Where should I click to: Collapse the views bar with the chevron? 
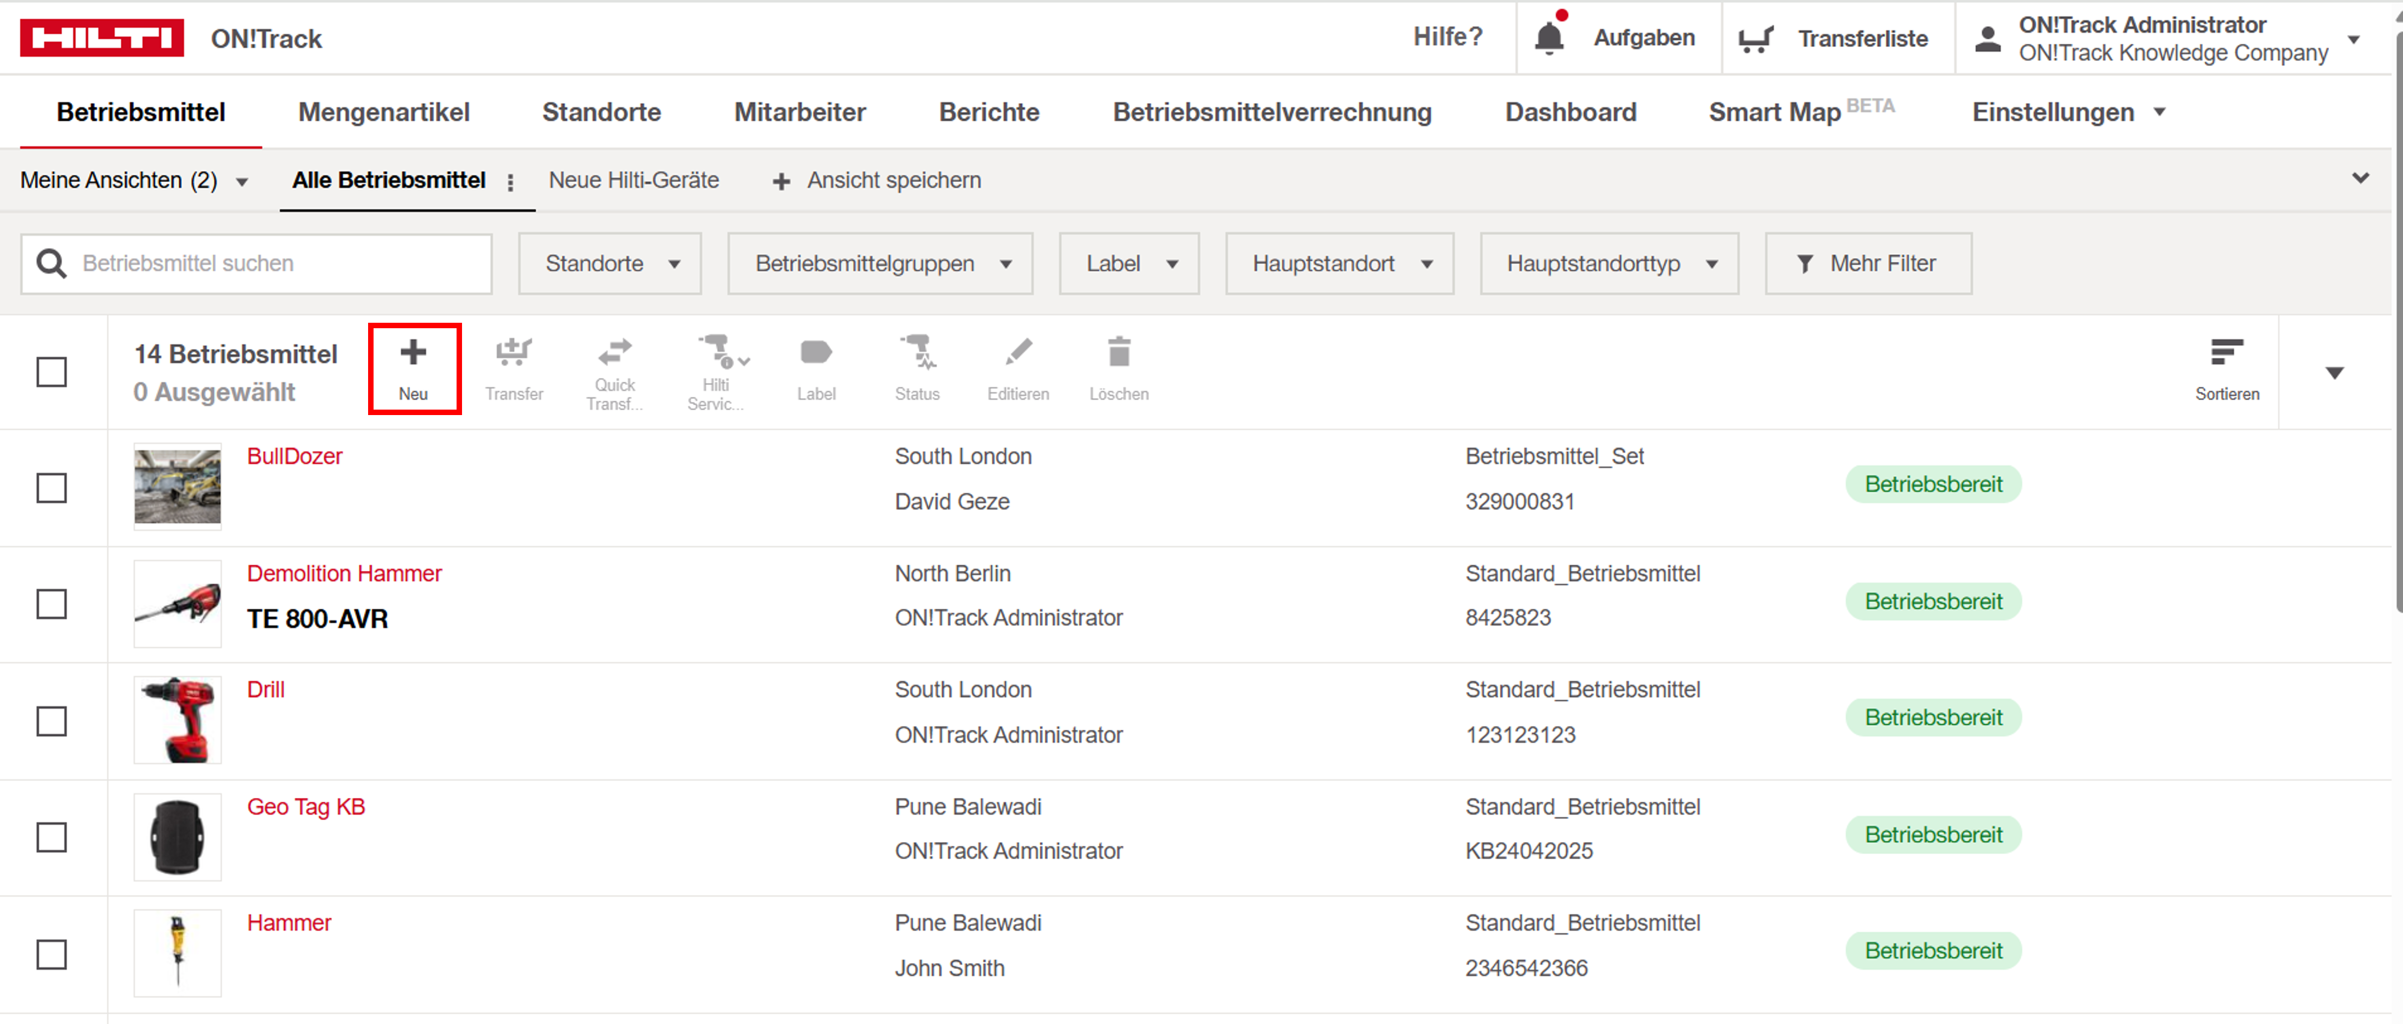tap(2360, 178)
